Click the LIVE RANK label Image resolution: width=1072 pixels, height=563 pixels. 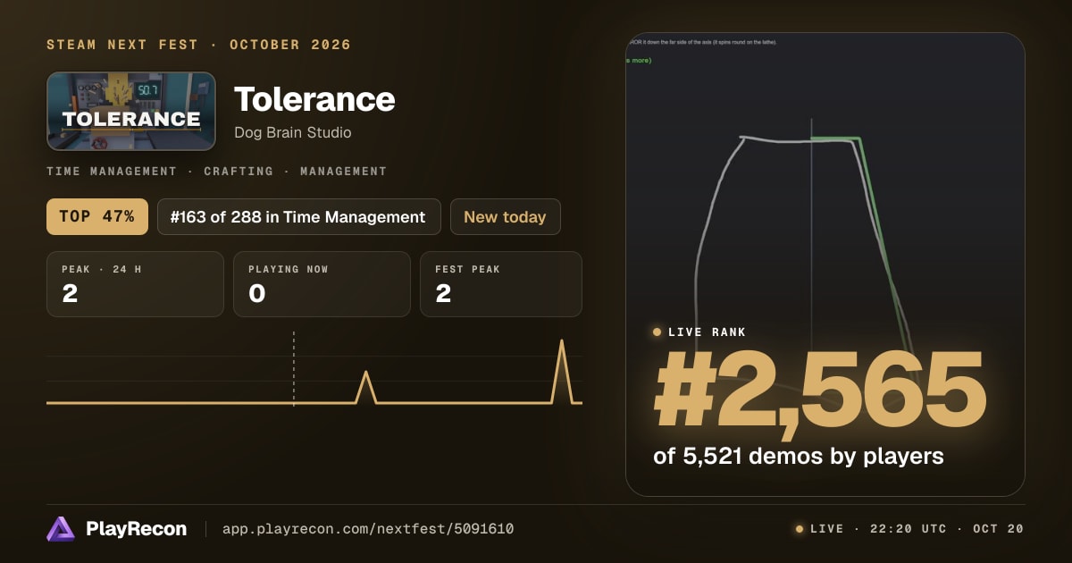coord(707,332)
